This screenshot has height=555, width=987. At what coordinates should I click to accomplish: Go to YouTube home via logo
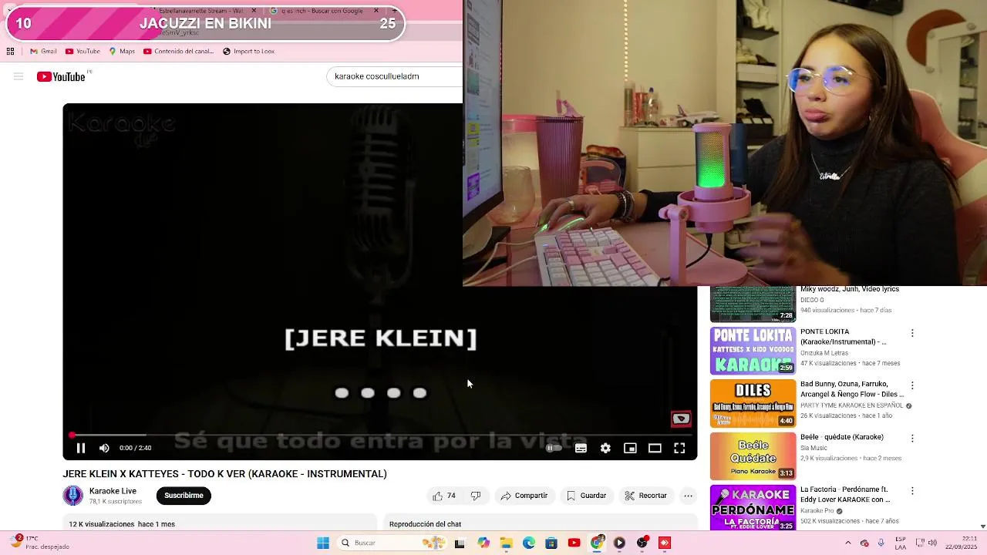(x=61, y=76)
